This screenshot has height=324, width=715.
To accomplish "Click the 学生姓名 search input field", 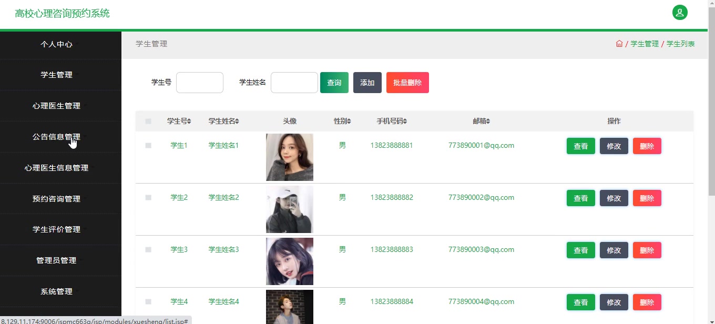I will (x=294, y=83).
